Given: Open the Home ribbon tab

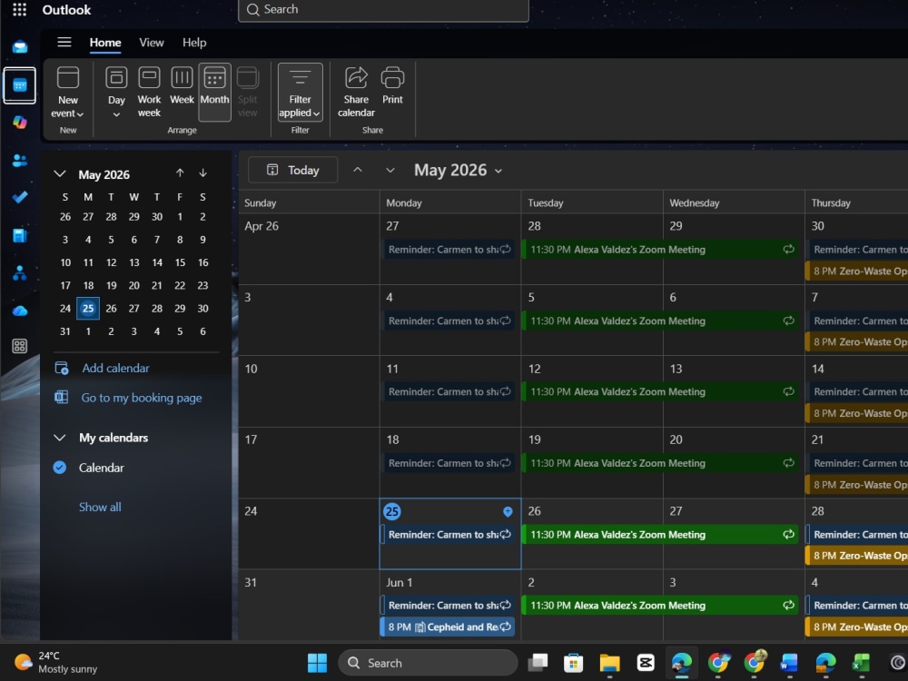Looking at the screenshot, I should point(105,43).
